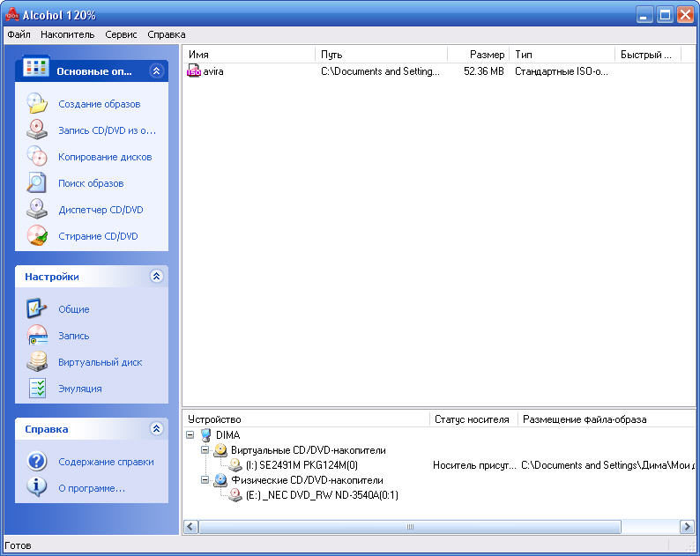
Task: Select the DIMA tree label
Action: point(227,435)
